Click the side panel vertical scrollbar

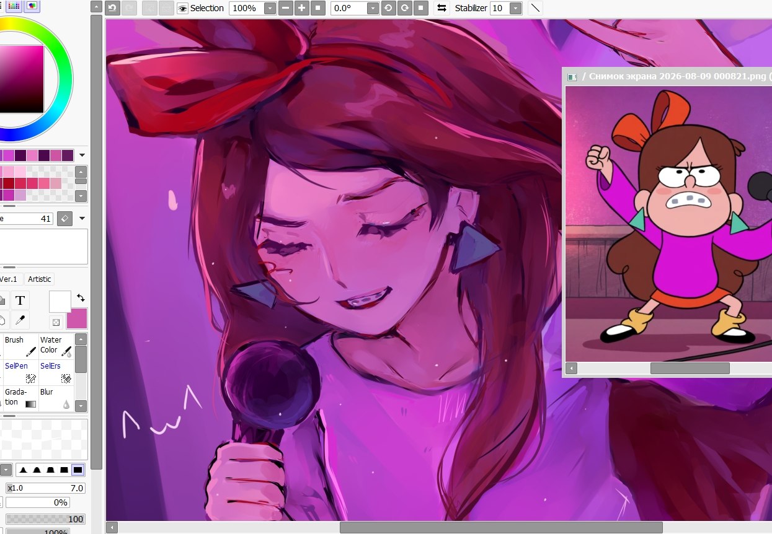[96, 242]
